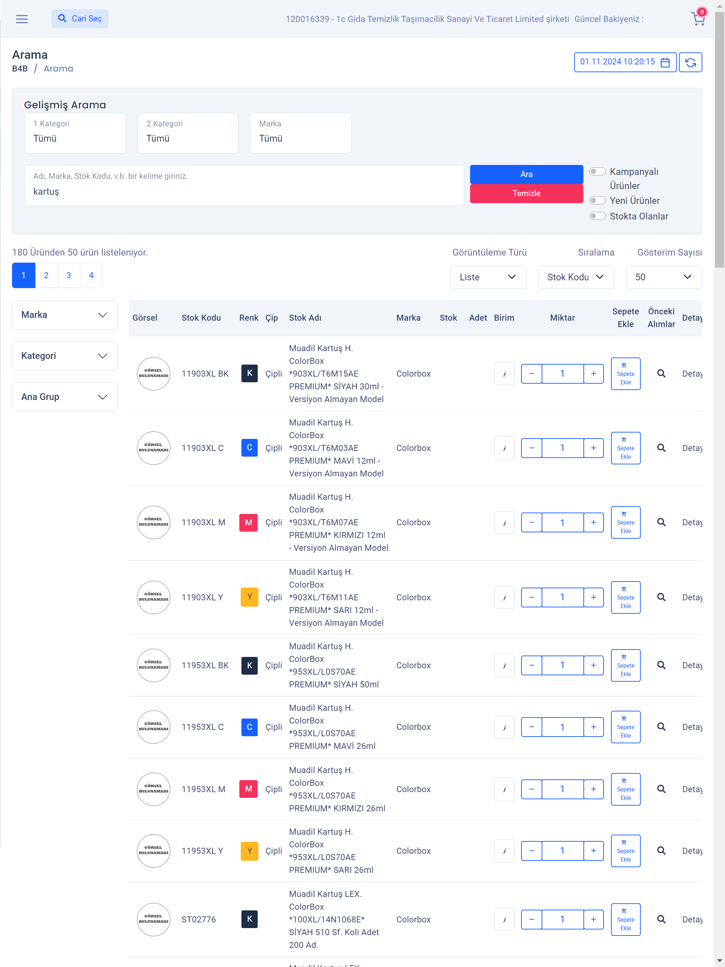Open the Gösterim Sayısı 50 dropdown
This screenshot has width=725, height=967.
663,277
